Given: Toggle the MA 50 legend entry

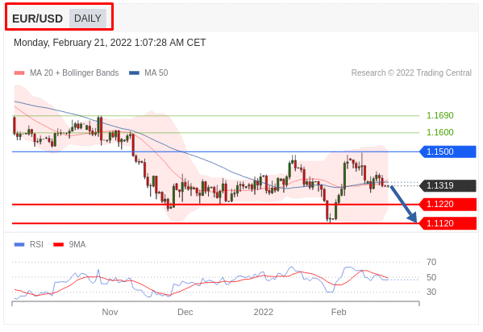Looking at the screenshot, I should pyautogui.click(x=148, y=73).
